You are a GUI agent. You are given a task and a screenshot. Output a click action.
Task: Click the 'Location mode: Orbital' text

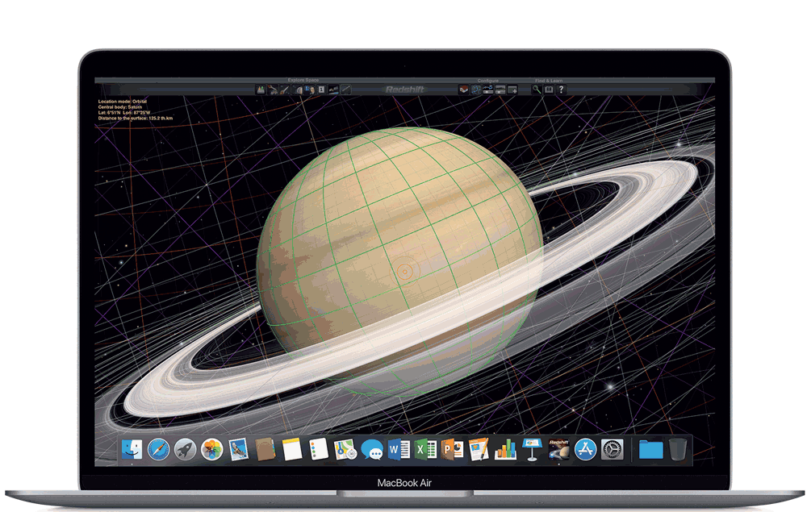point(123,102)
